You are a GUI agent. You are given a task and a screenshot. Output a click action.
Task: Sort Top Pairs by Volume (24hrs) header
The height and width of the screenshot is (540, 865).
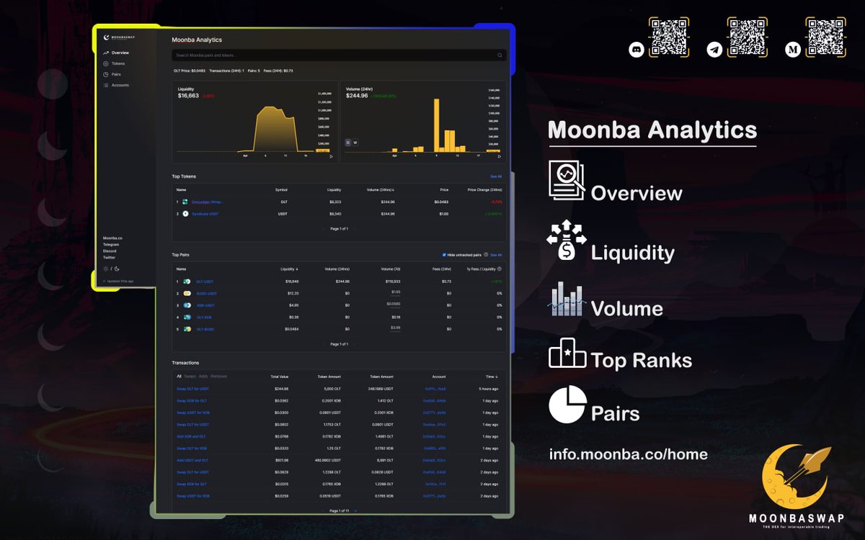coord(337,269)
